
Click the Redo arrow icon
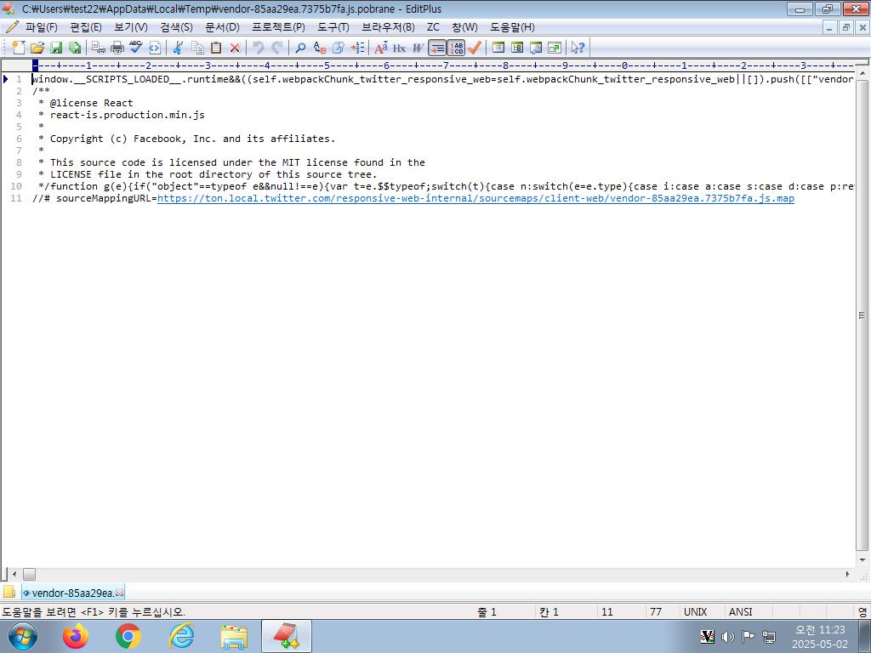276,48
